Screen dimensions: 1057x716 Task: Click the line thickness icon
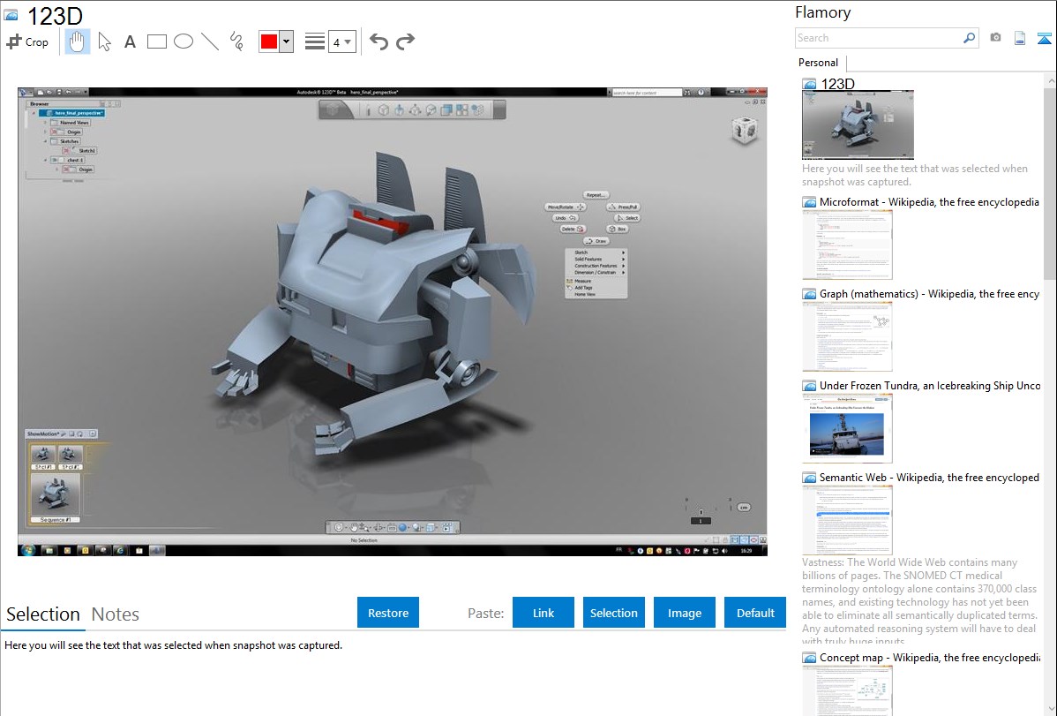(314, 41)
